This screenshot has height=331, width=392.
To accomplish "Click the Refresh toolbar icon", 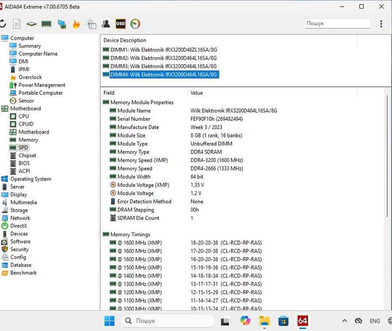I will (2, 24).
